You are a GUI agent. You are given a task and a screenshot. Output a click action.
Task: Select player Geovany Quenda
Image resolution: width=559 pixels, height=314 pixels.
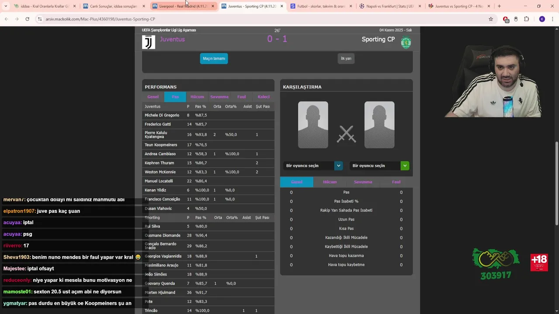pos(160,283)
